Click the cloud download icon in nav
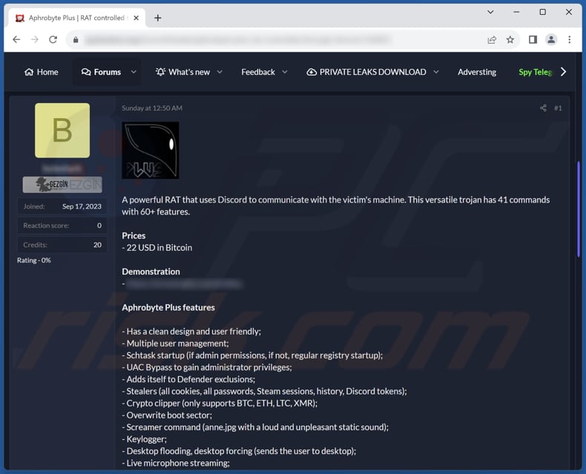586x474 pixels. click(x=312, y=72)
